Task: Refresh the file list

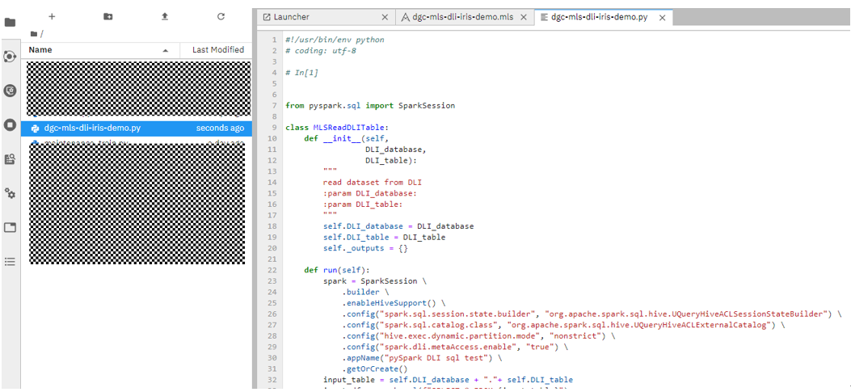Action: click(x=221, y=16)
